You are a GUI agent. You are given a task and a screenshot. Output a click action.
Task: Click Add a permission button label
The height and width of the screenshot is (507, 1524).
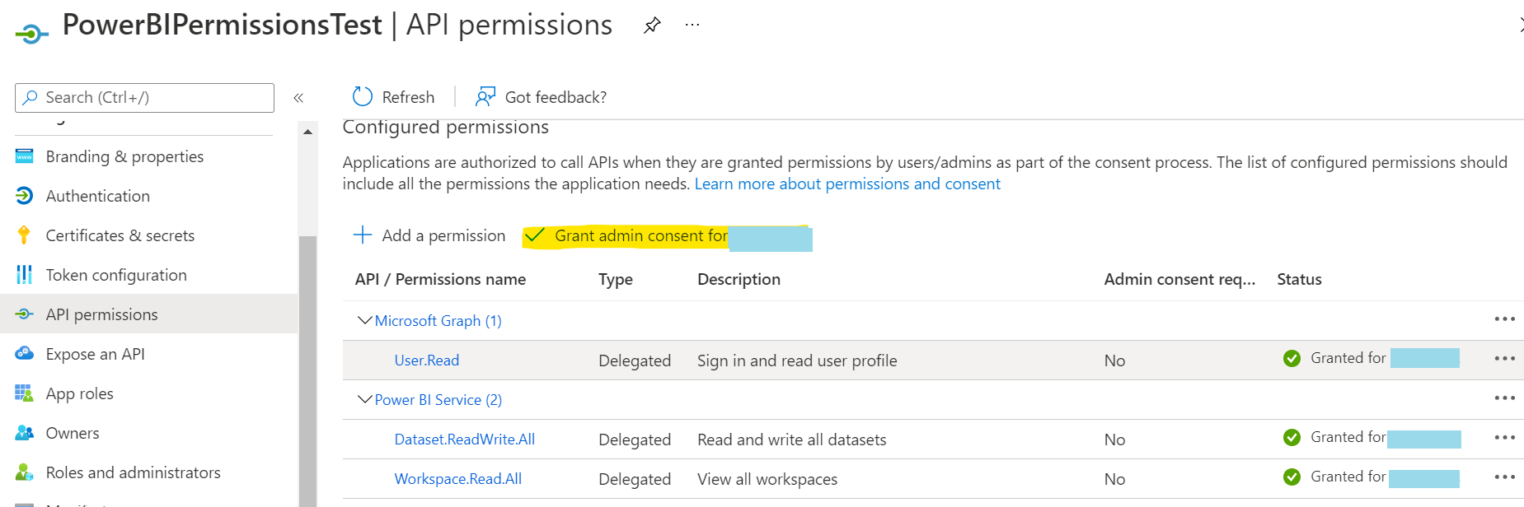[x=443, y=235]
